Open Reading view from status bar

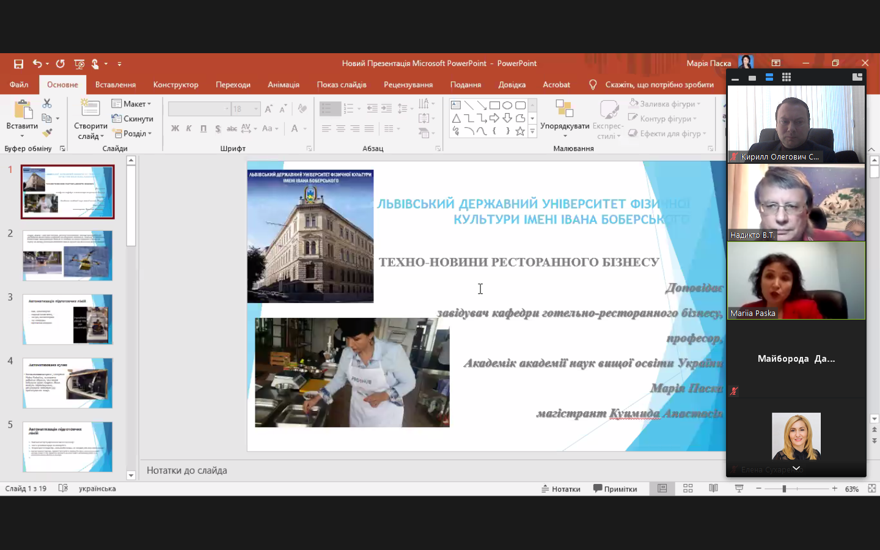[x=713, y=488]
